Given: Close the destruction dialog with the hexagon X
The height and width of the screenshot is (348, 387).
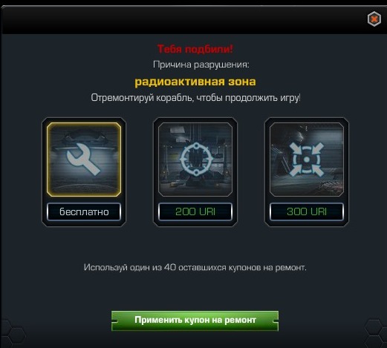Looking at the screenshot, I should [x=374, y=19].
